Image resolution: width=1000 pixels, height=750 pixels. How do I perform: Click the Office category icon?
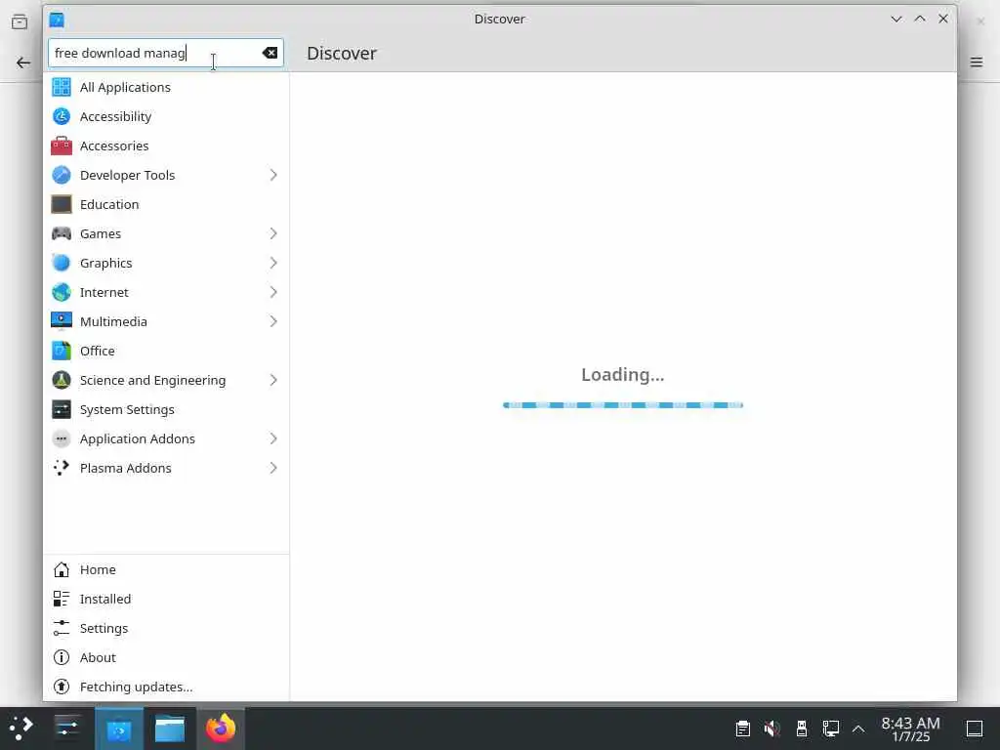click(x=62, y=351)
